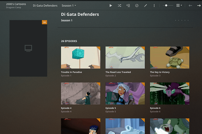The width and height of the screenshot is (202, 134).
Task: Click the Episode 5 title text
Action: click(x=111, y=108)
